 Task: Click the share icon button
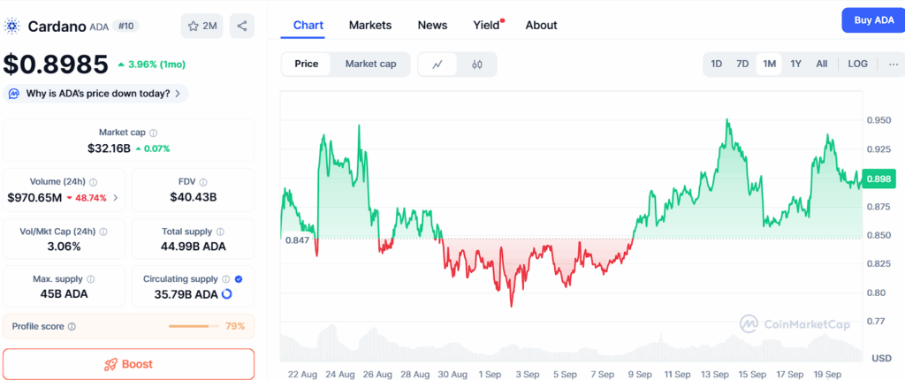point(242,26)
